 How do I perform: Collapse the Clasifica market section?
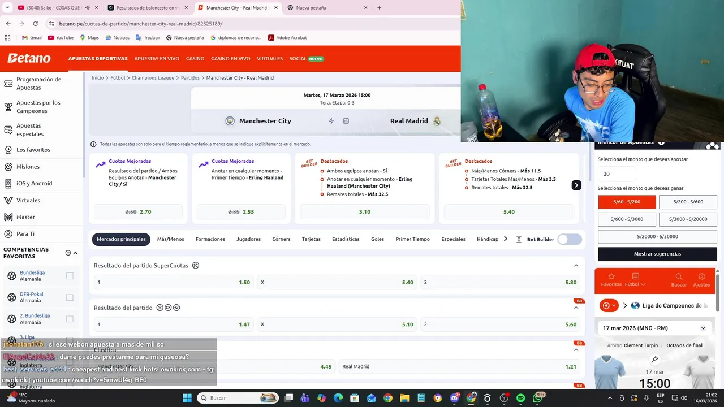(576, 350)
